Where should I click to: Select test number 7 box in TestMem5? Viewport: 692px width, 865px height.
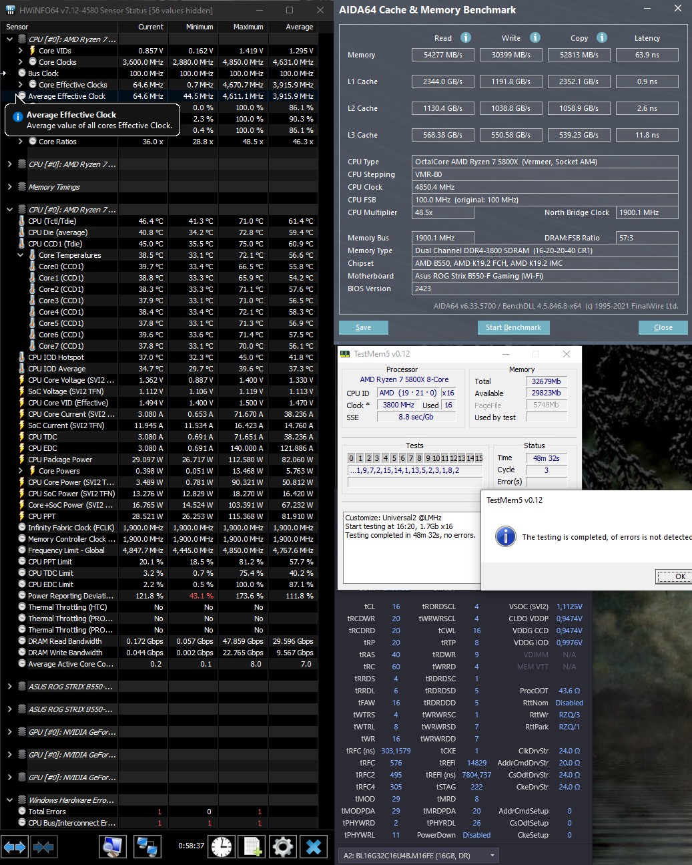click(410, 458)
